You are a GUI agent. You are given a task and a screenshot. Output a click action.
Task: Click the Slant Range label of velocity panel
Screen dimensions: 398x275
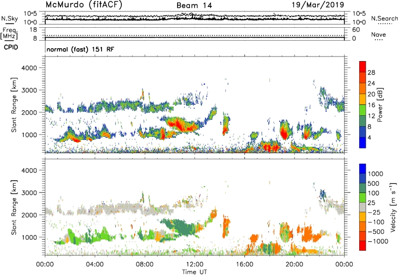point(14,207)
